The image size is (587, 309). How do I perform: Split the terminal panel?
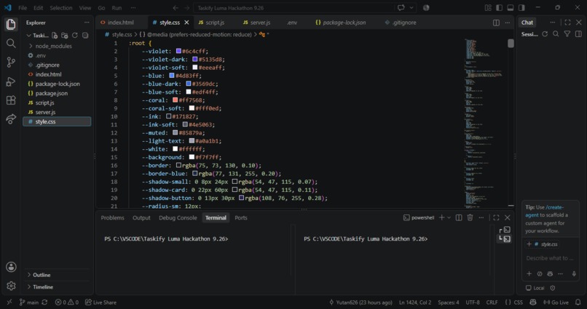click(459, 217)
